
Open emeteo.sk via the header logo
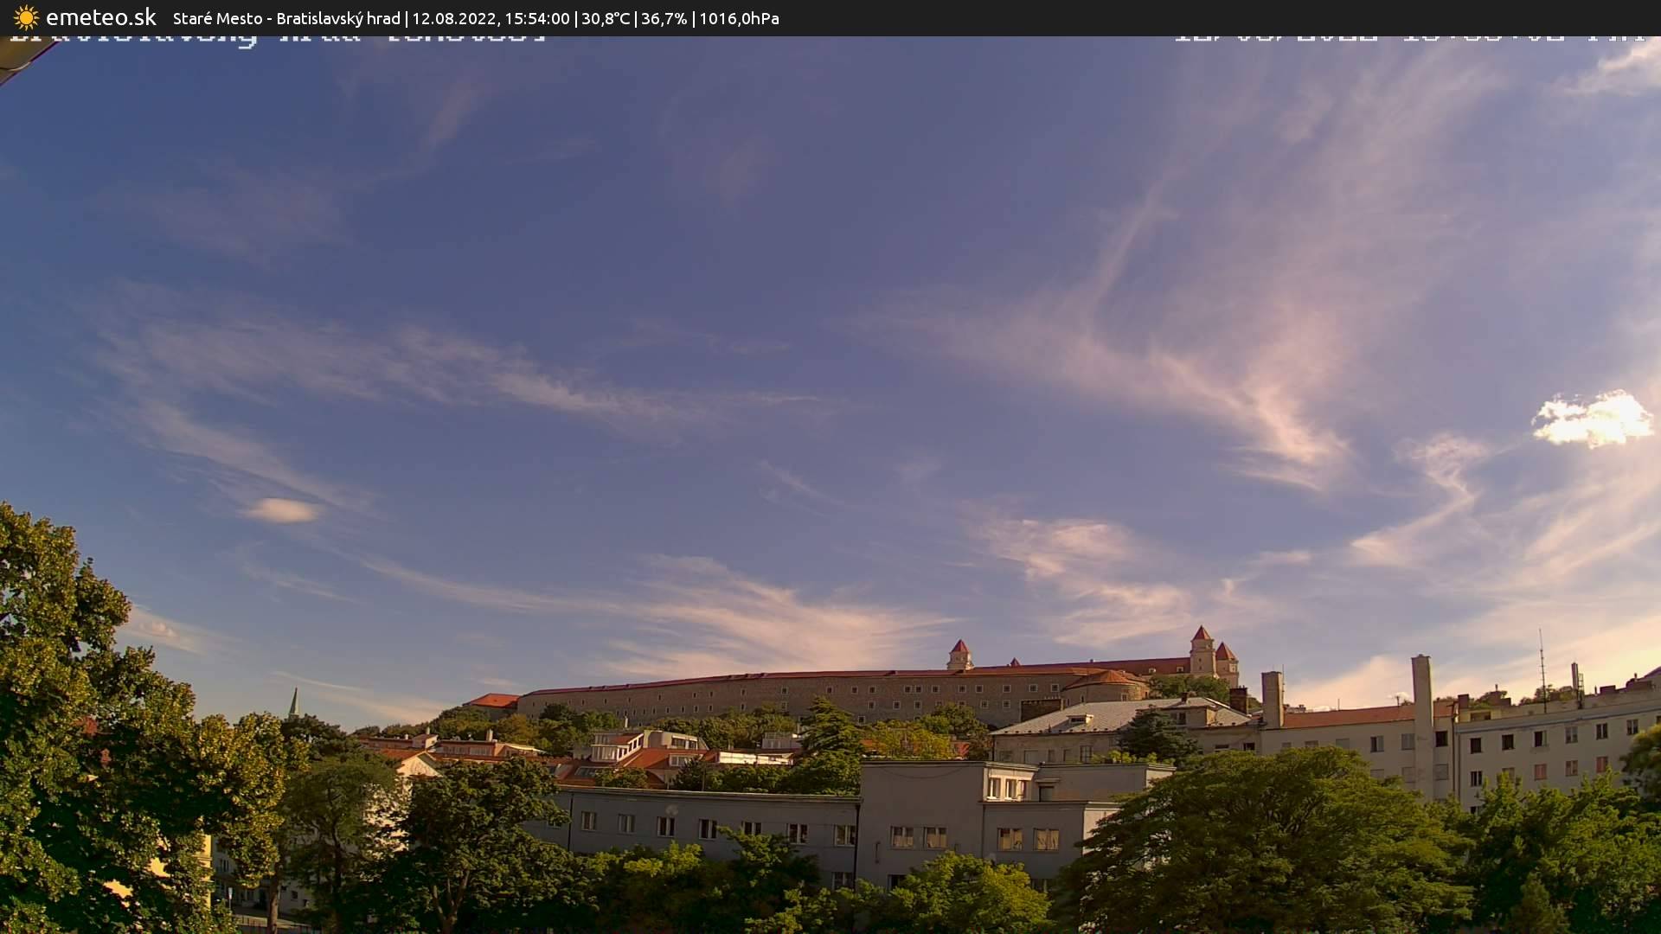[x=102, y=16]
